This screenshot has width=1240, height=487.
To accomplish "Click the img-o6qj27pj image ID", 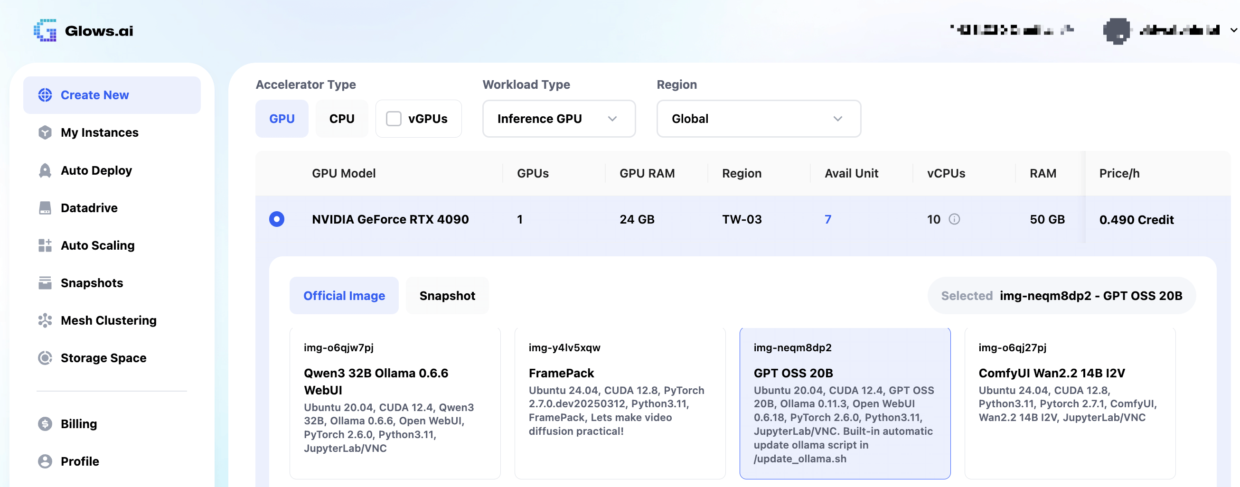I will tap(1012, 347).
